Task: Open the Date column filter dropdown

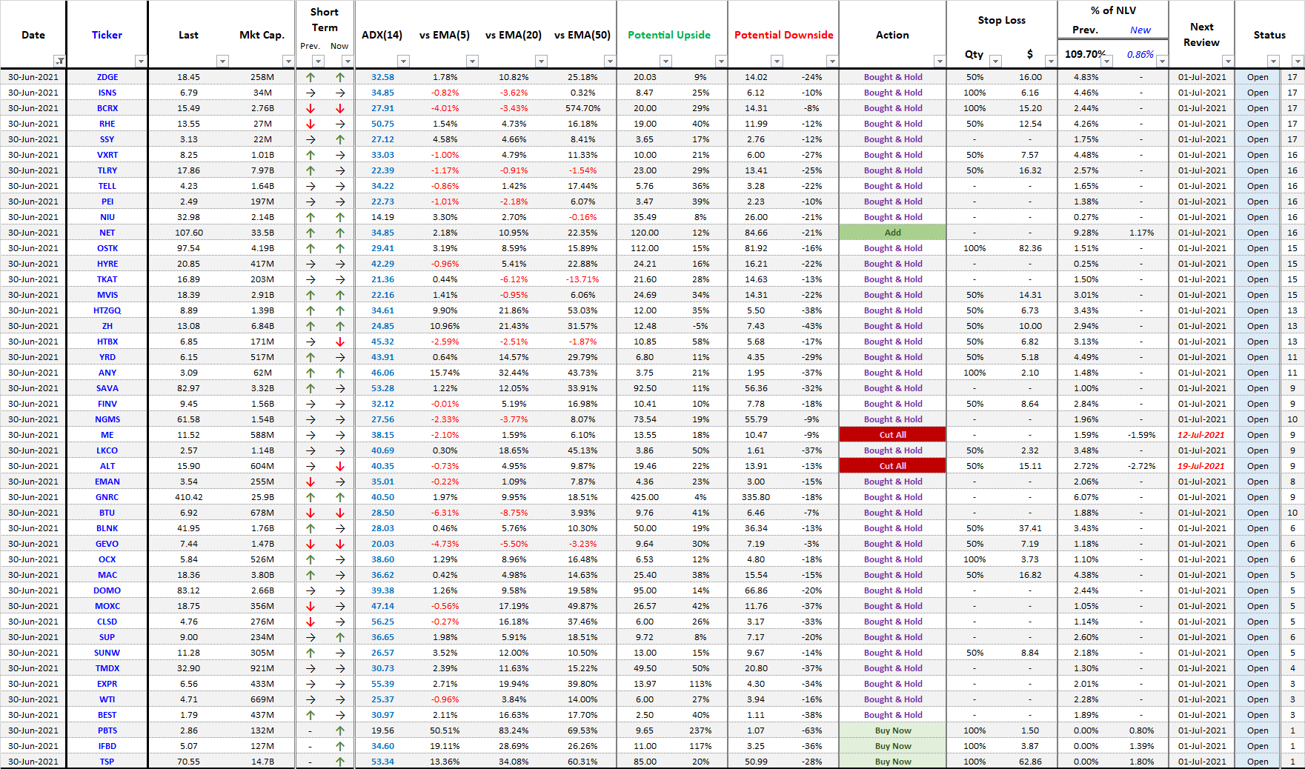Action: coord(59,61)
